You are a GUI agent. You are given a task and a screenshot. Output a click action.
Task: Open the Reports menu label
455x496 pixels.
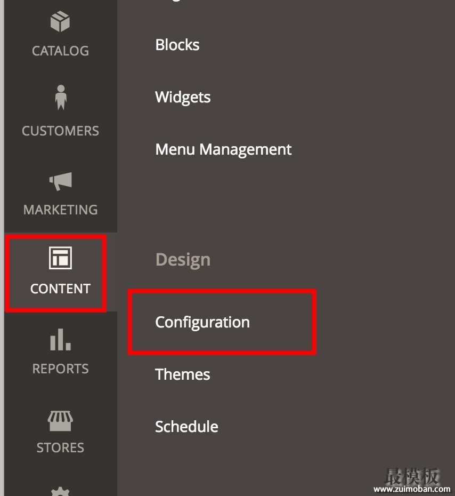[x=60, y=369]
